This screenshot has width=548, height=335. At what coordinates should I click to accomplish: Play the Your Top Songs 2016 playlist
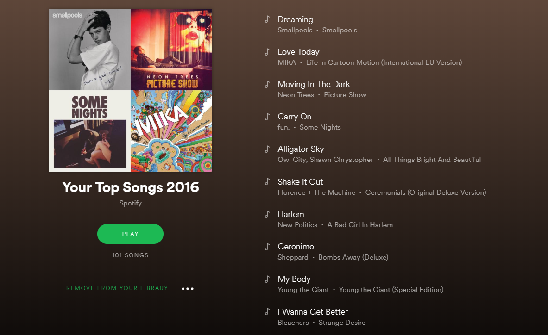[130, 234]
